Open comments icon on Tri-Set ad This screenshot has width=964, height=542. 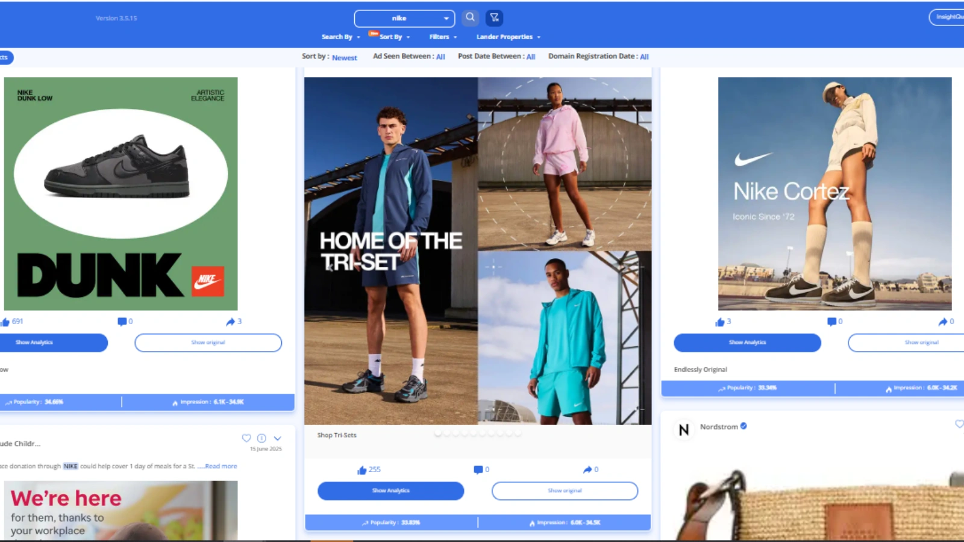(478, 470)
